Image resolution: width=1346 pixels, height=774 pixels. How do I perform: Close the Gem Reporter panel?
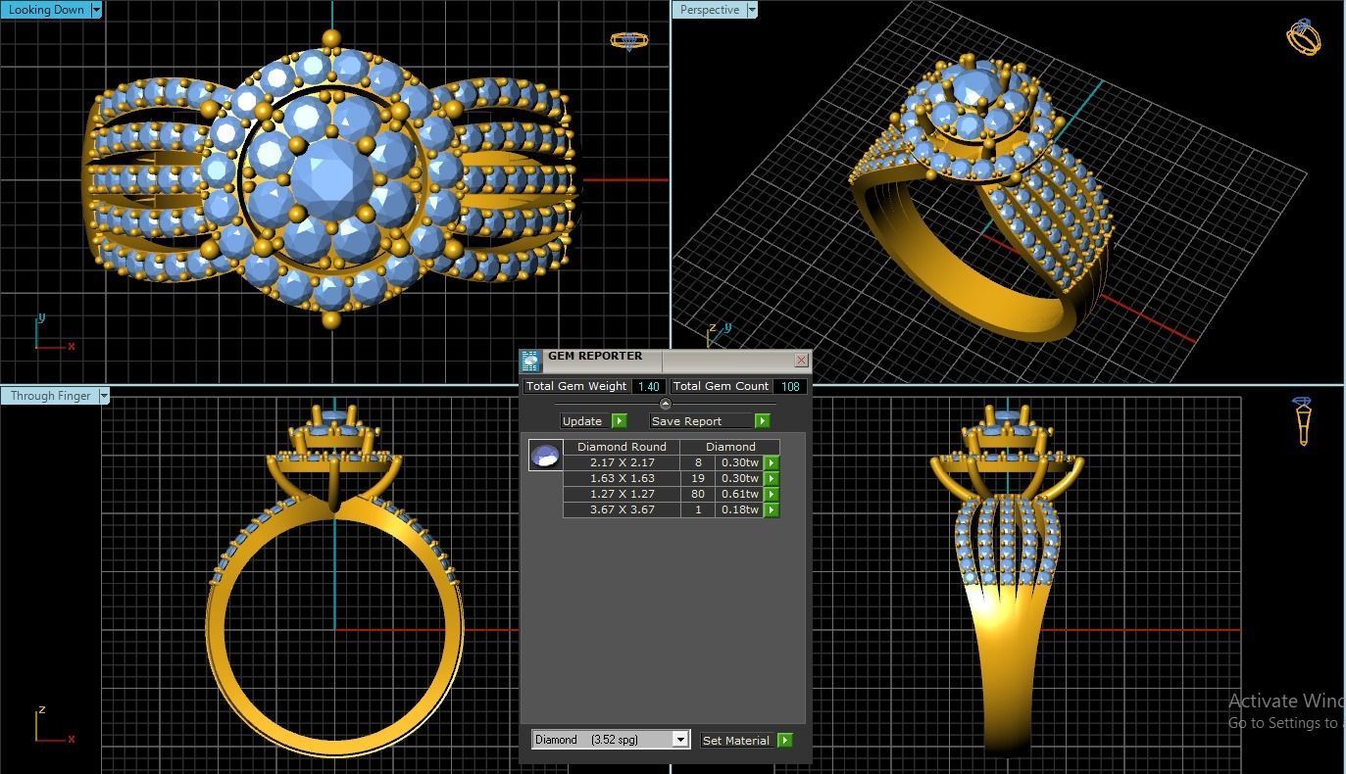(x=801, y=360)
